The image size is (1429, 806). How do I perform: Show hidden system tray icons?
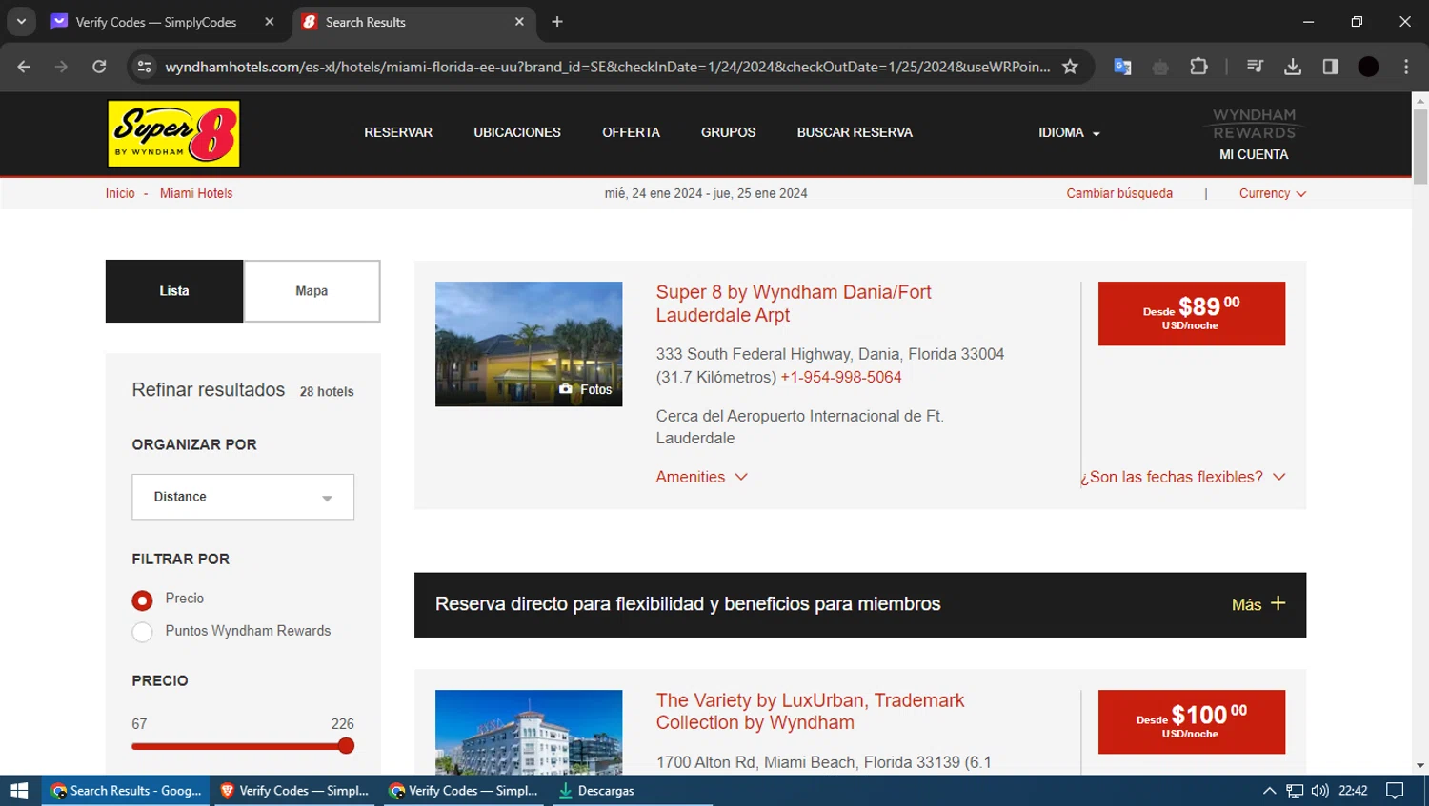(x=1269, y=791)
